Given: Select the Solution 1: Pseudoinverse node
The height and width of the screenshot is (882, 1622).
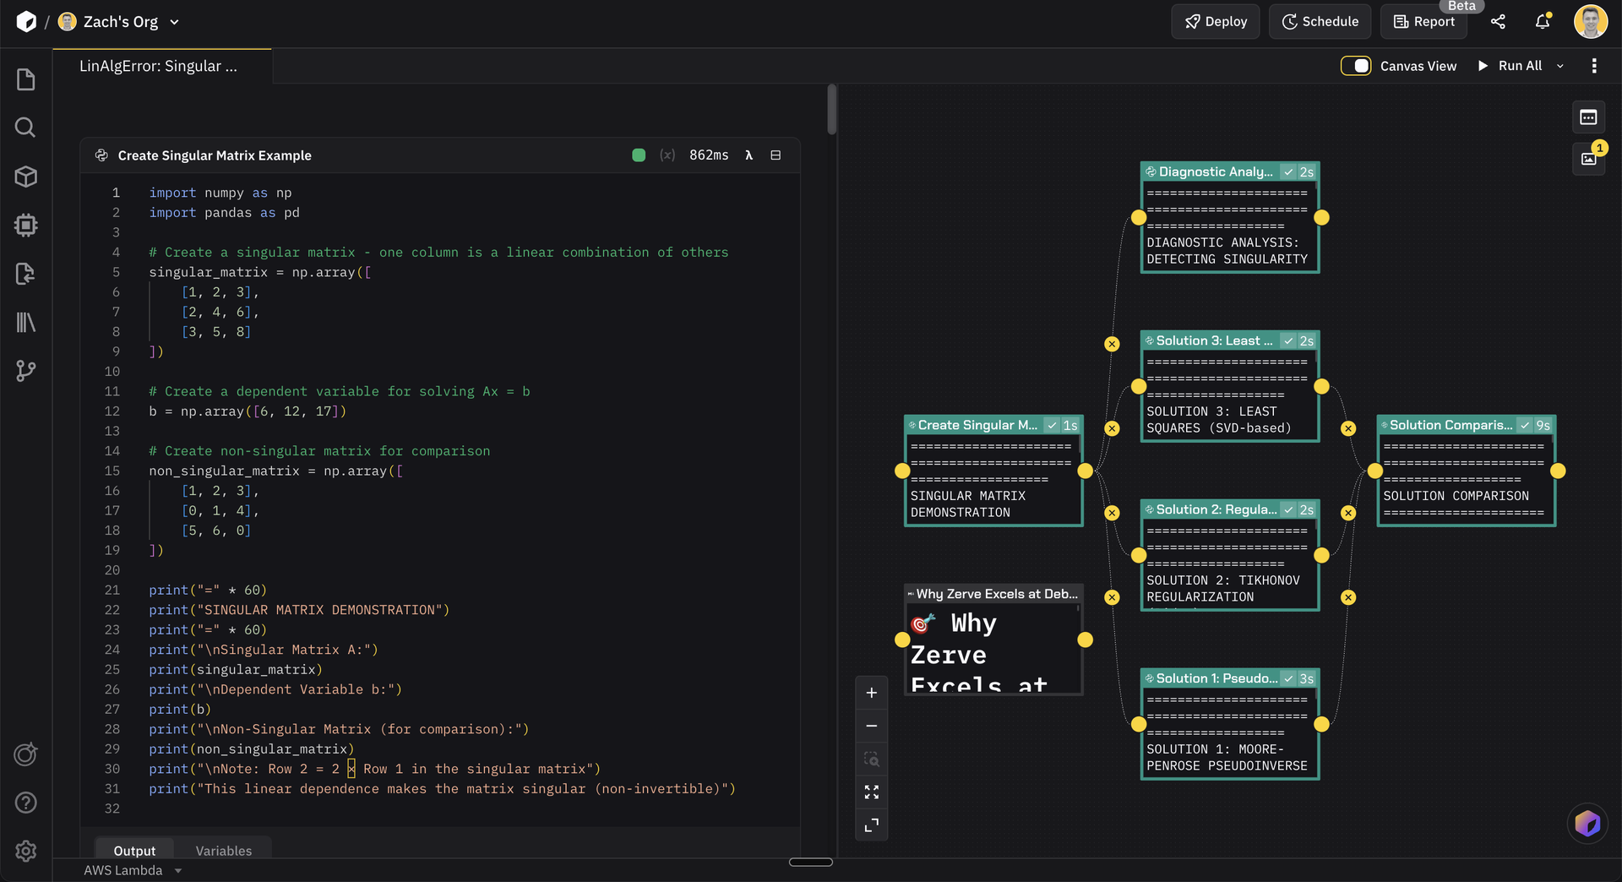Looking at the screenshot, I should [x=1229, y=724].
